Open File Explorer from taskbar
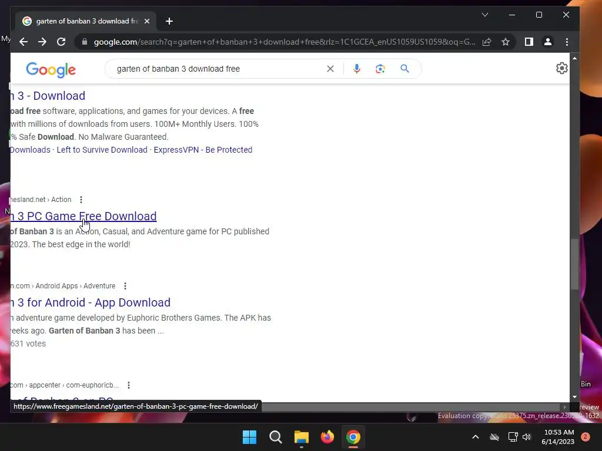This screenshot has height=451, width=602. 302,437
